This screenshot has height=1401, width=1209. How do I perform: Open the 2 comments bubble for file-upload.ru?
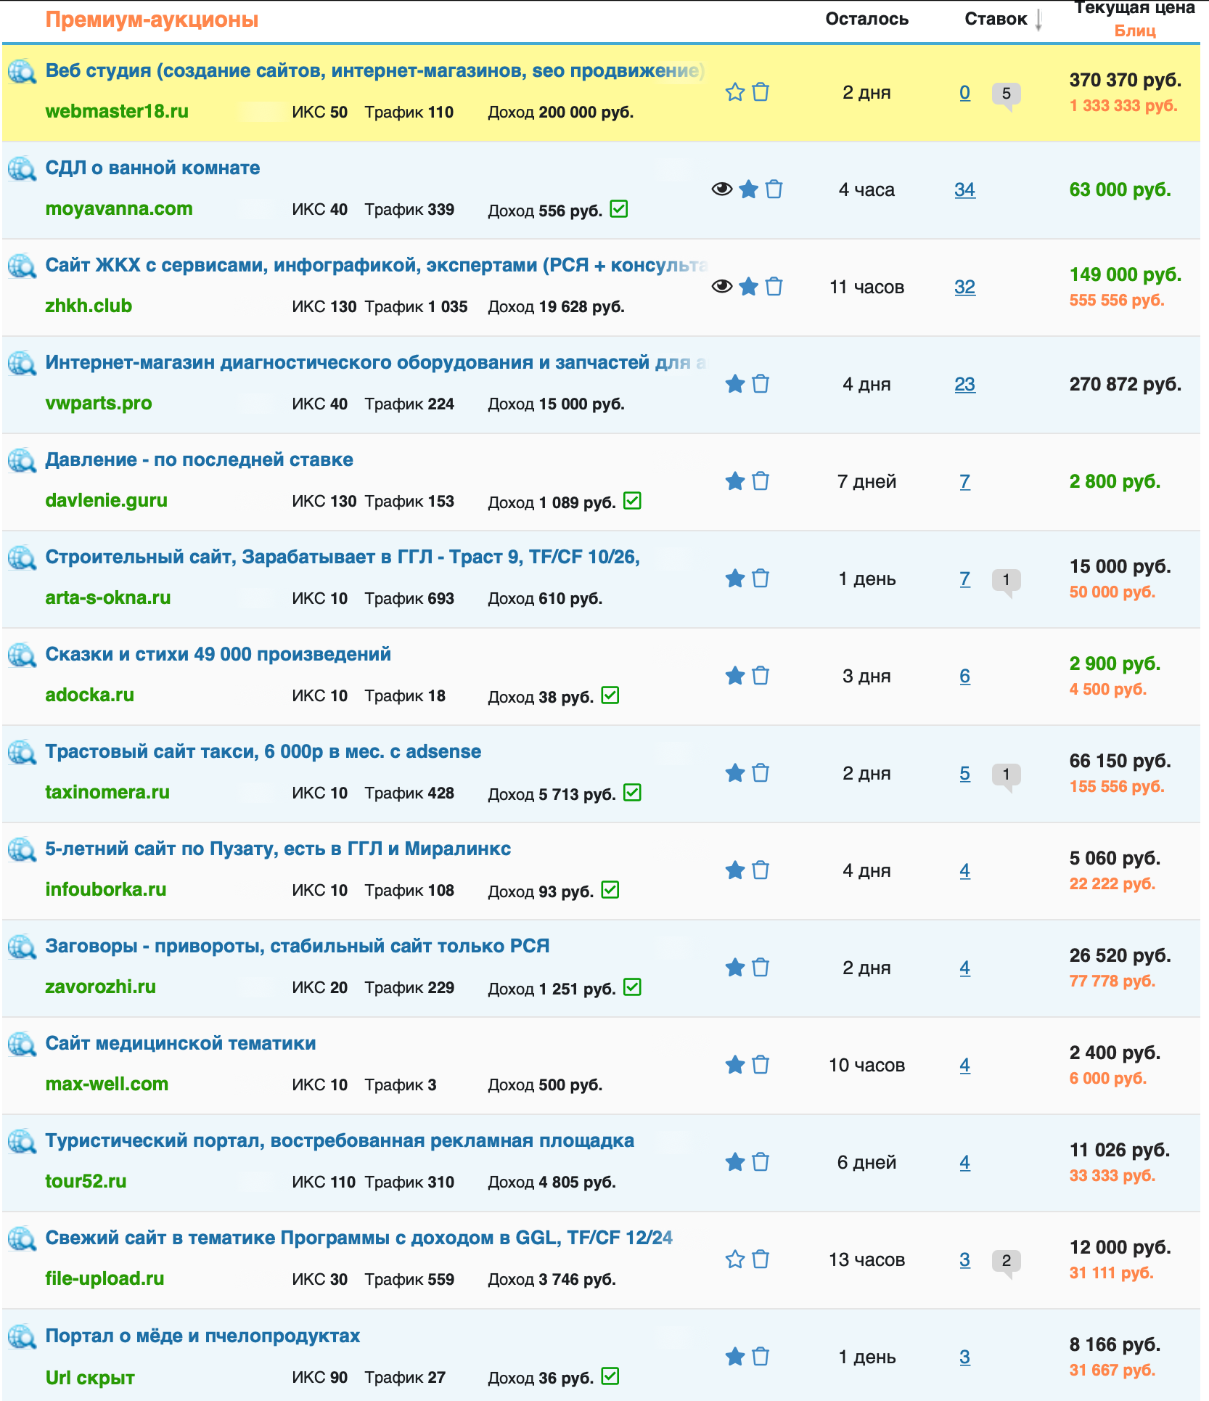[x=1007, y=1262]
